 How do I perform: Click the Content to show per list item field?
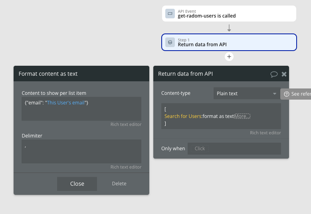coord(81,109)
